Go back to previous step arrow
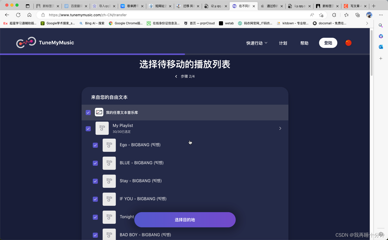 point(176,76)
